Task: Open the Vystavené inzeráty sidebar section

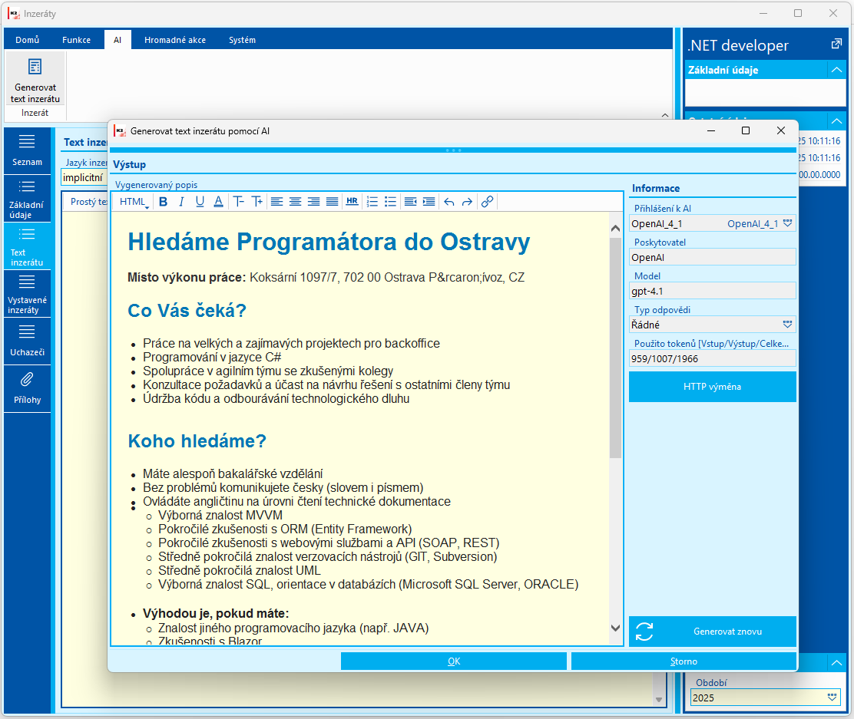Action: pos(27,294)
